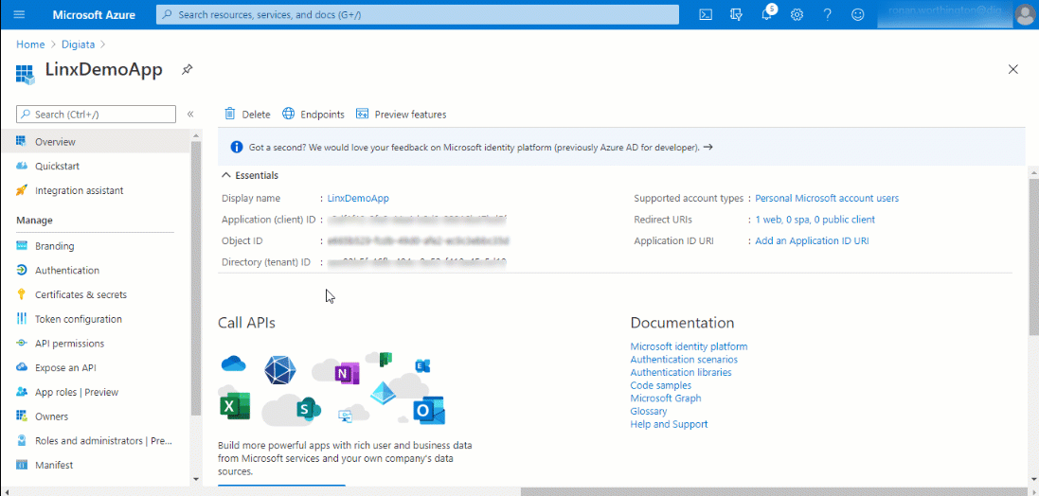Open redirect URIs link
The width and height of the screenshot is (1039, 496).
[x=815, y=220]
